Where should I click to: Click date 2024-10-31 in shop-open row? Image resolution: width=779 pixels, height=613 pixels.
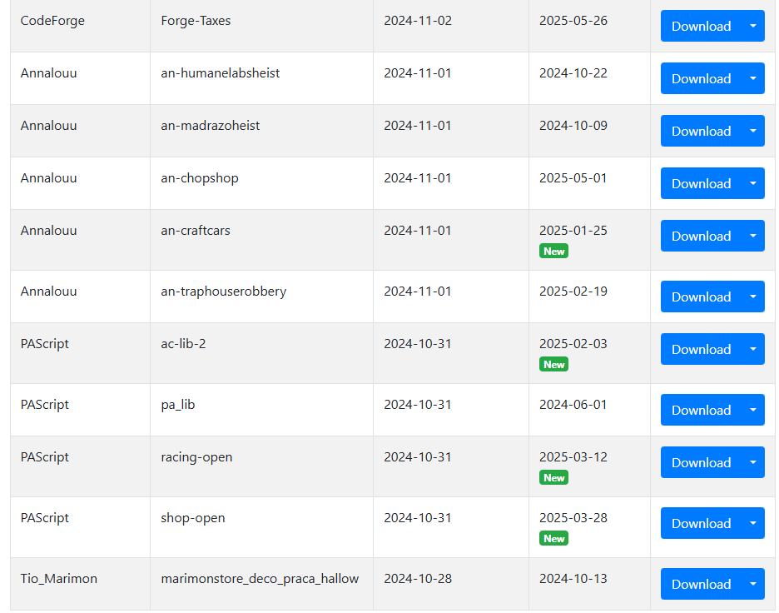[x=418, y=518]
